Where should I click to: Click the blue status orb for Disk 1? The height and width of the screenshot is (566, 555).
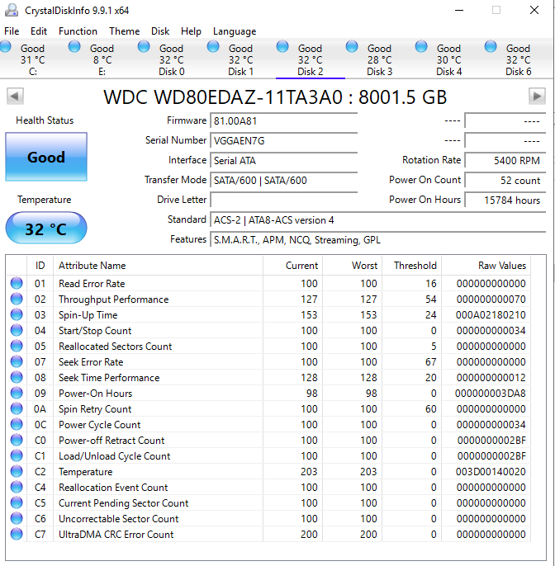[x=213, y=46]
